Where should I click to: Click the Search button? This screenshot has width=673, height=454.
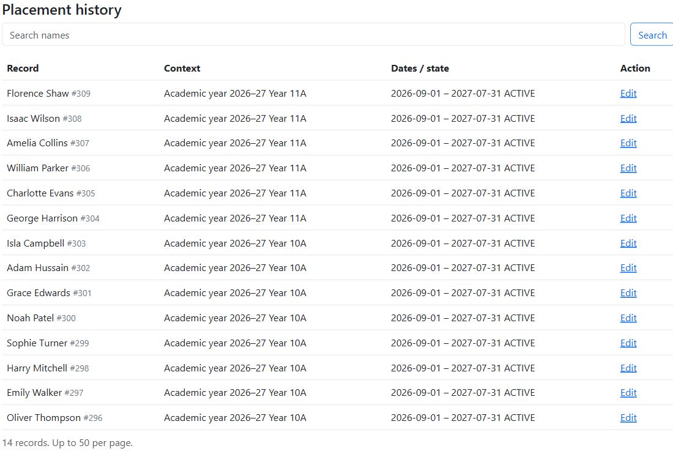click(652, 35)
